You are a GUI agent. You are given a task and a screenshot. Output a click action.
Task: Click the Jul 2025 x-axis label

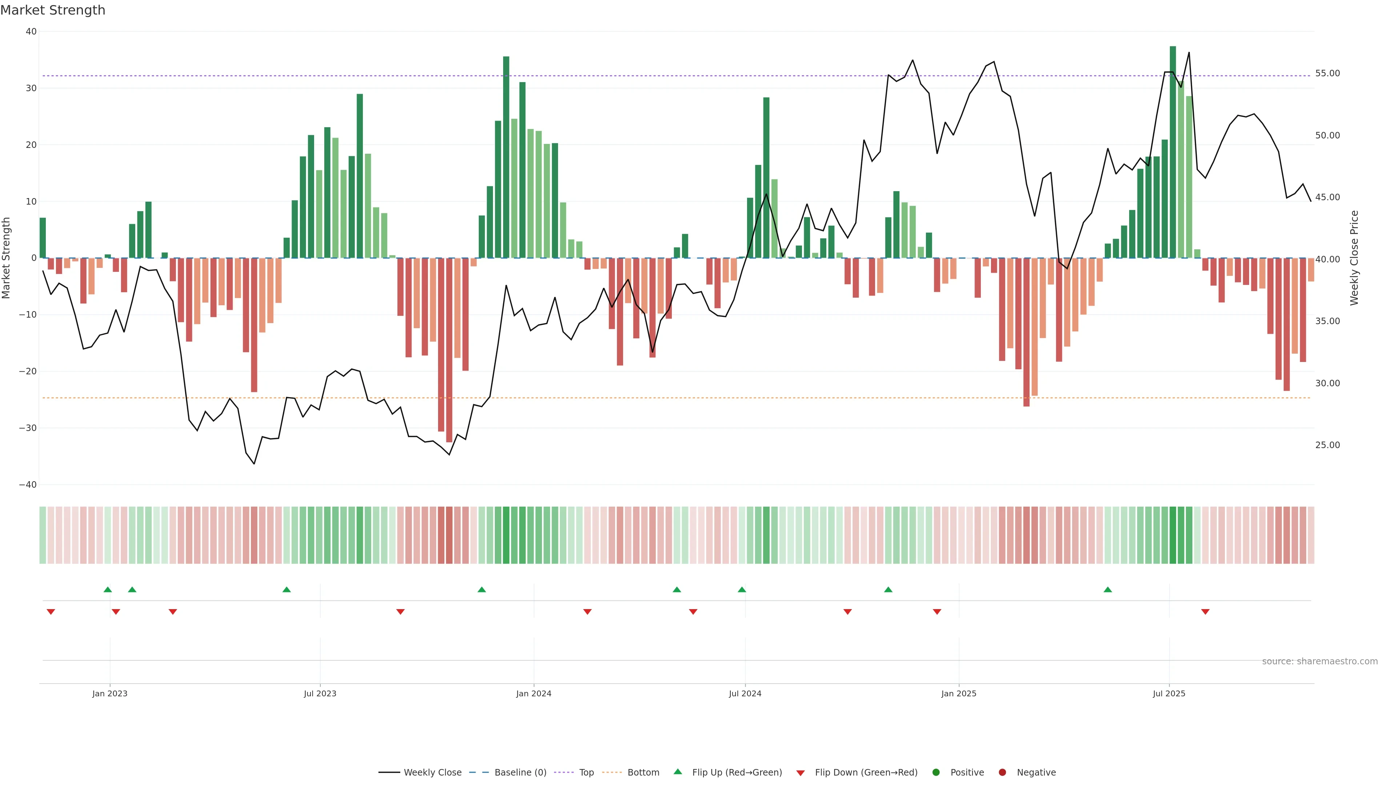[x=1168, y=693]
